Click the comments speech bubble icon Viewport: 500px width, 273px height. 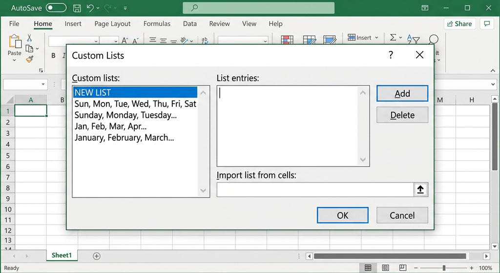(487, 23)
